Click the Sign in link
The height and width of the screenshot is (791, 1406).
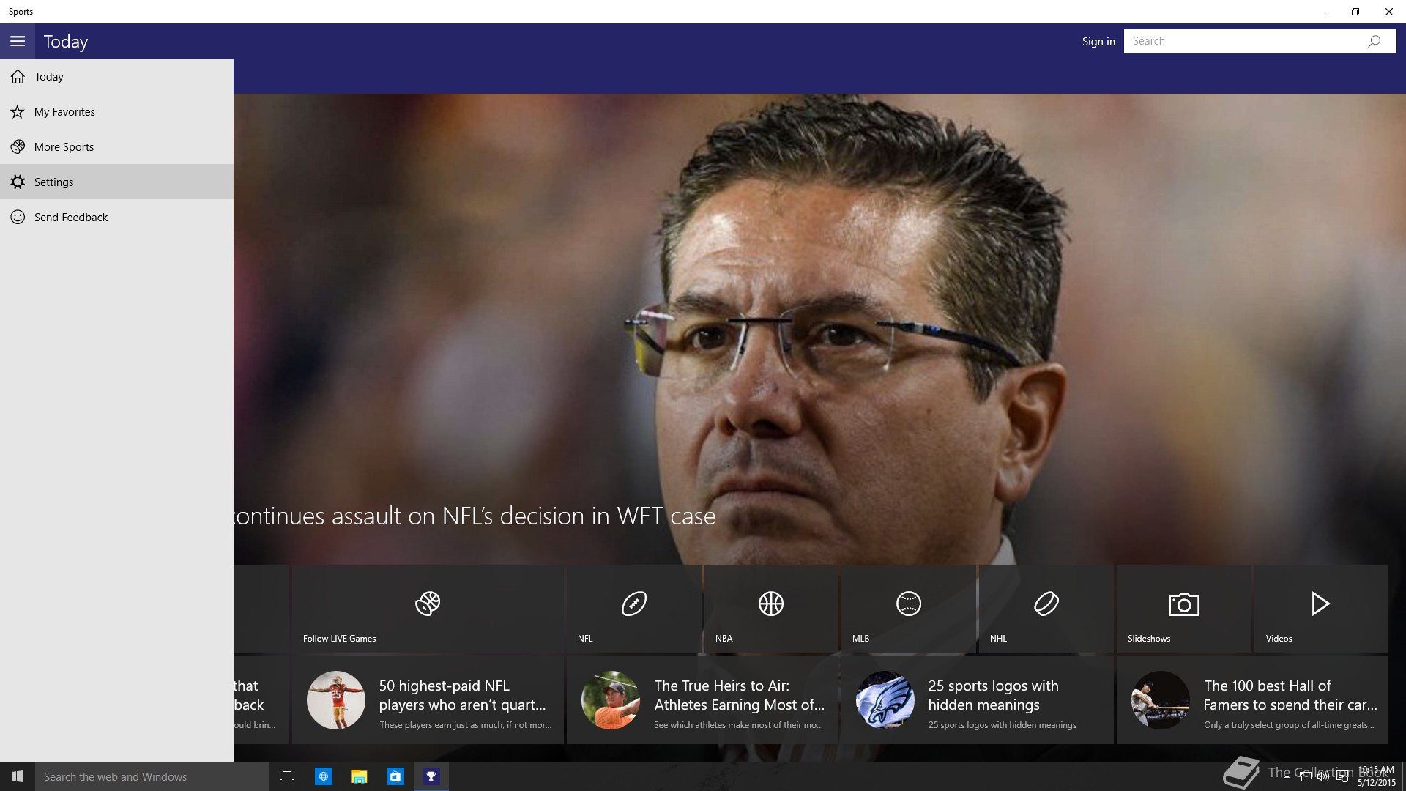coord(1098,41)
